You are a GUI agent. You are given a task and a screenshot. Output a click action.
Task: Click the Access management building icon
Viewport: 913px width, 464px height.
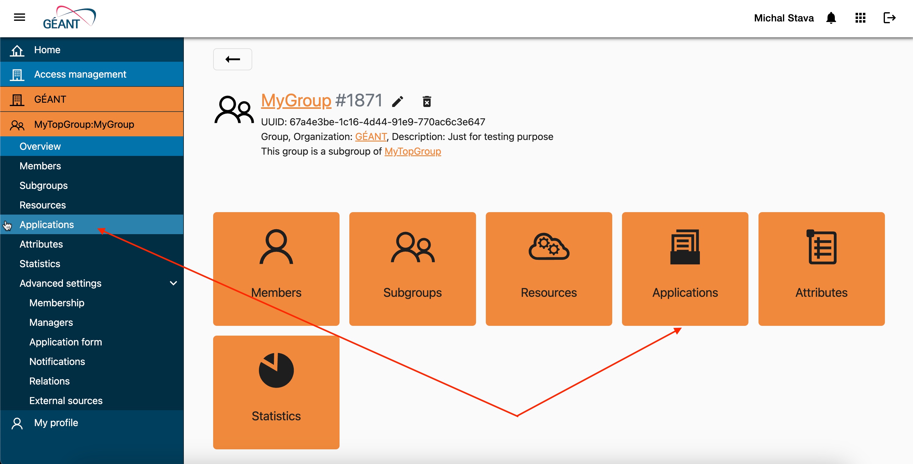point(17,75)
